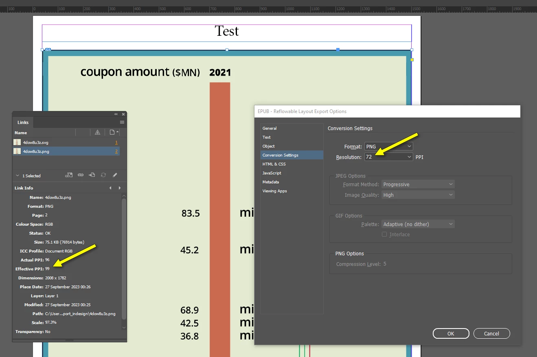Close the Links panel
Screen dimensions: 537x357
point(123,114)
